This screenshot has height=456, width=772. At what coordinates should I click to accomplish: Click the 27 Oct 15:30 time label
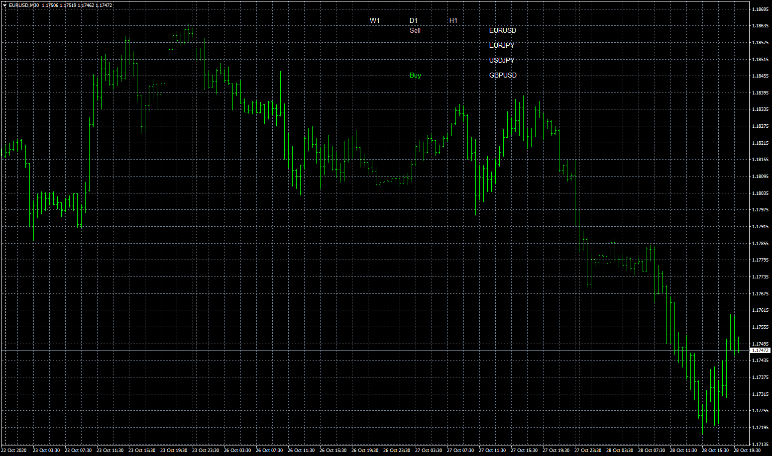(524, 451)
